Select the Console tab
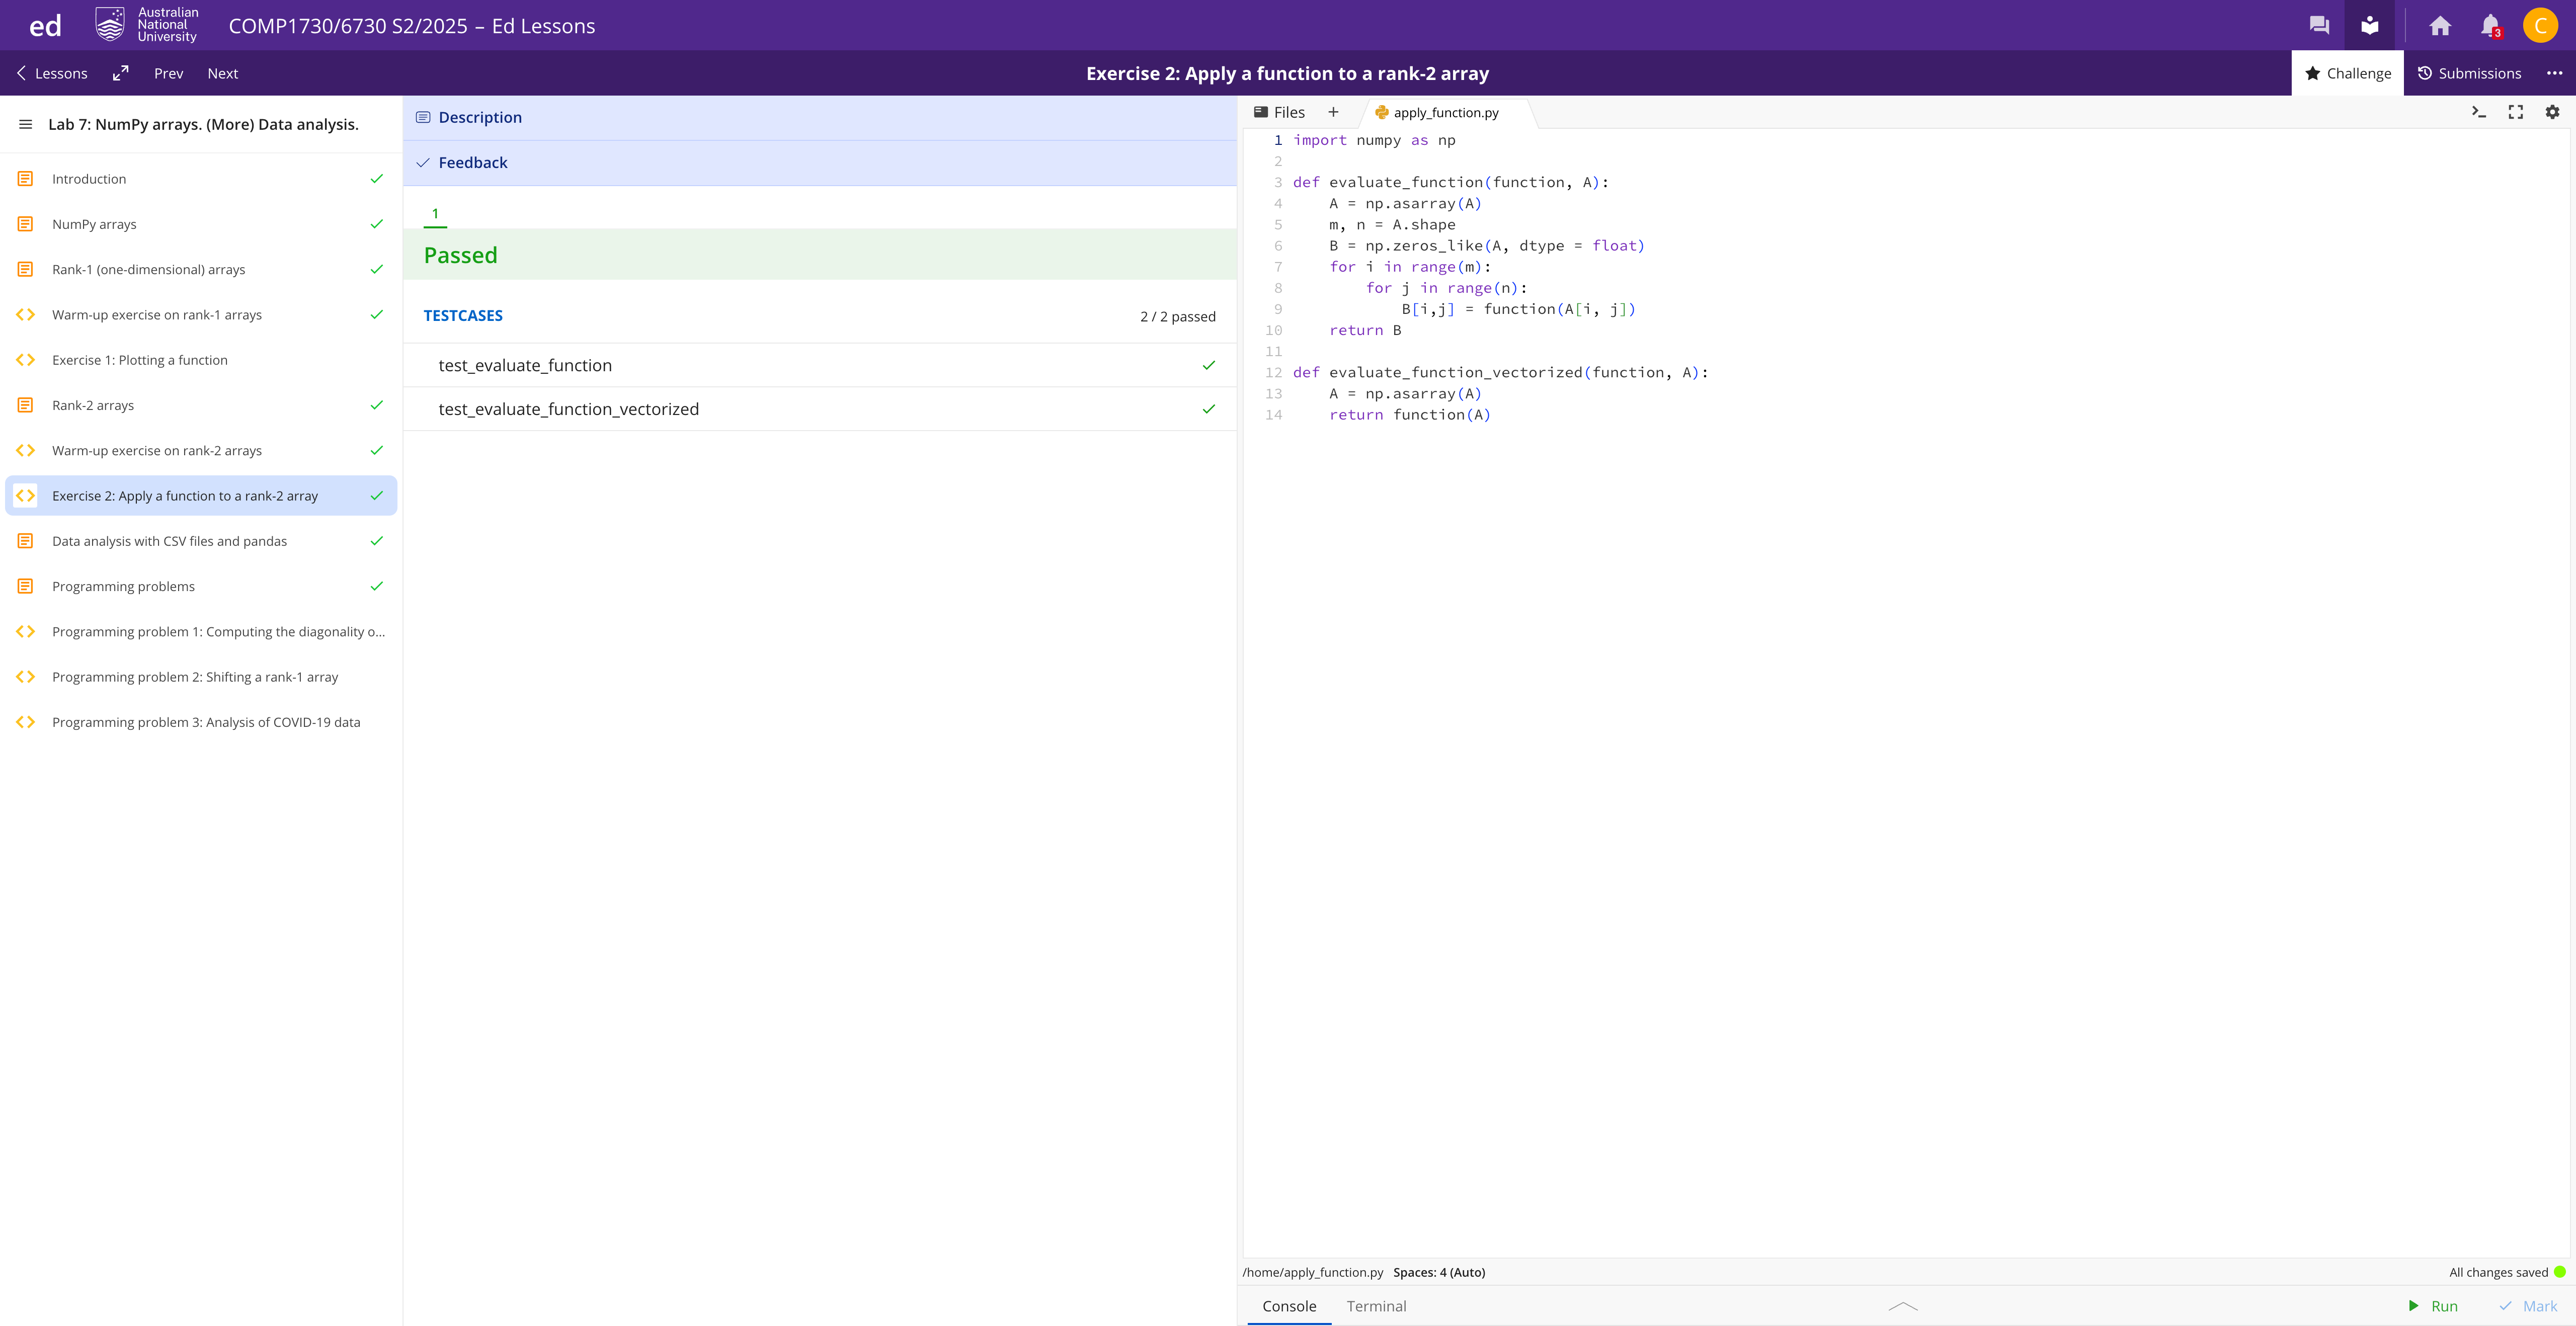Screen dimensions: 2576x1326 (1289, 1306)
